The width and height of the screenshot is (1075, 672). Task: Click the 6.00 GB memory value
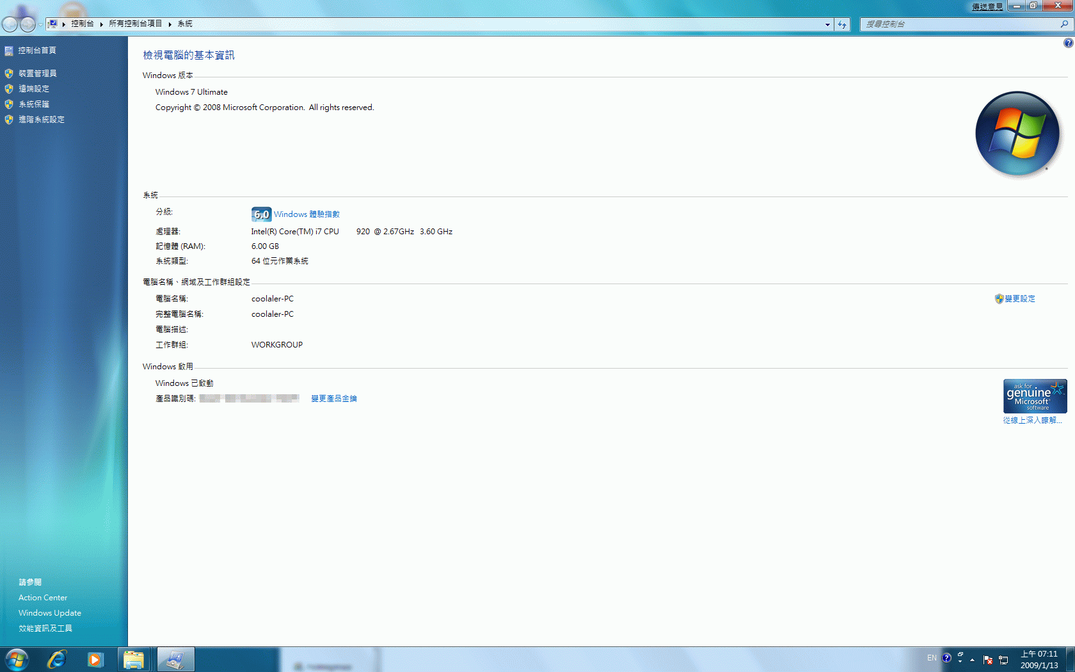coord(265,246)
